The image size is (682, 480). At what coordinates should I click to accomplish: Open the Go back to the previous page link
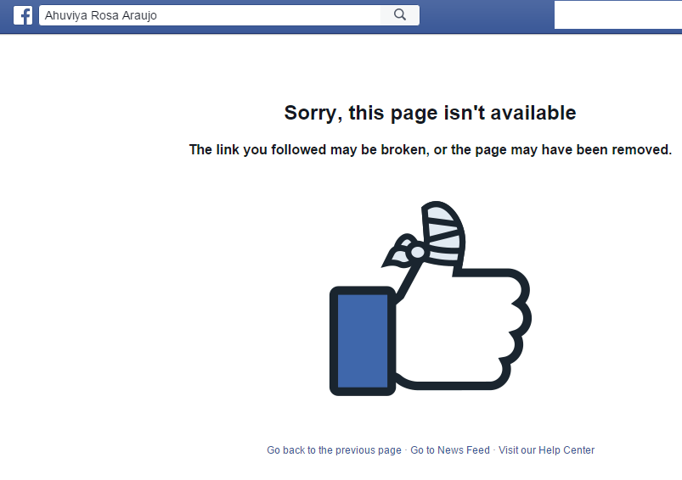[x=334, y=450]
